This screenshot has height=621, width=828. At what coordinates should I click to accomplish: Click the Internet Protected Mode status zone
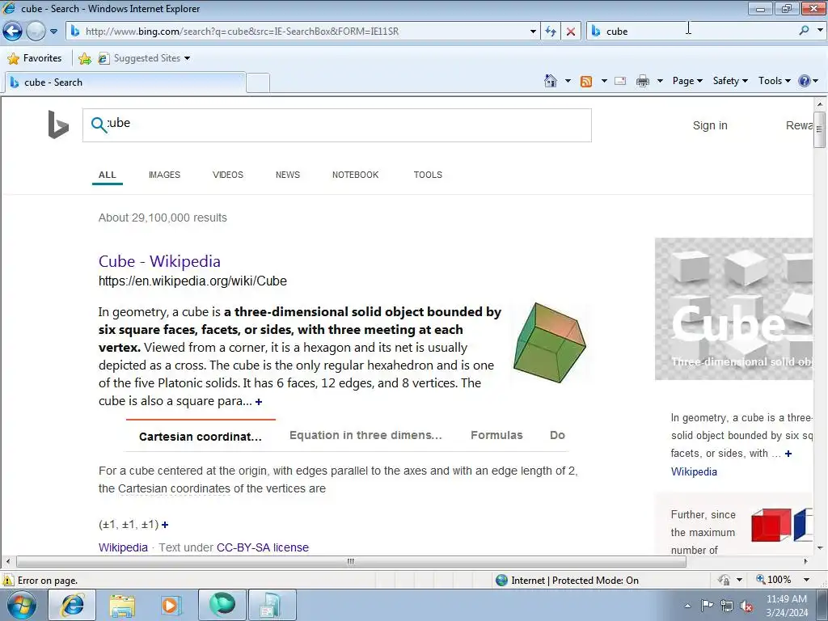(x=567, y=581)
